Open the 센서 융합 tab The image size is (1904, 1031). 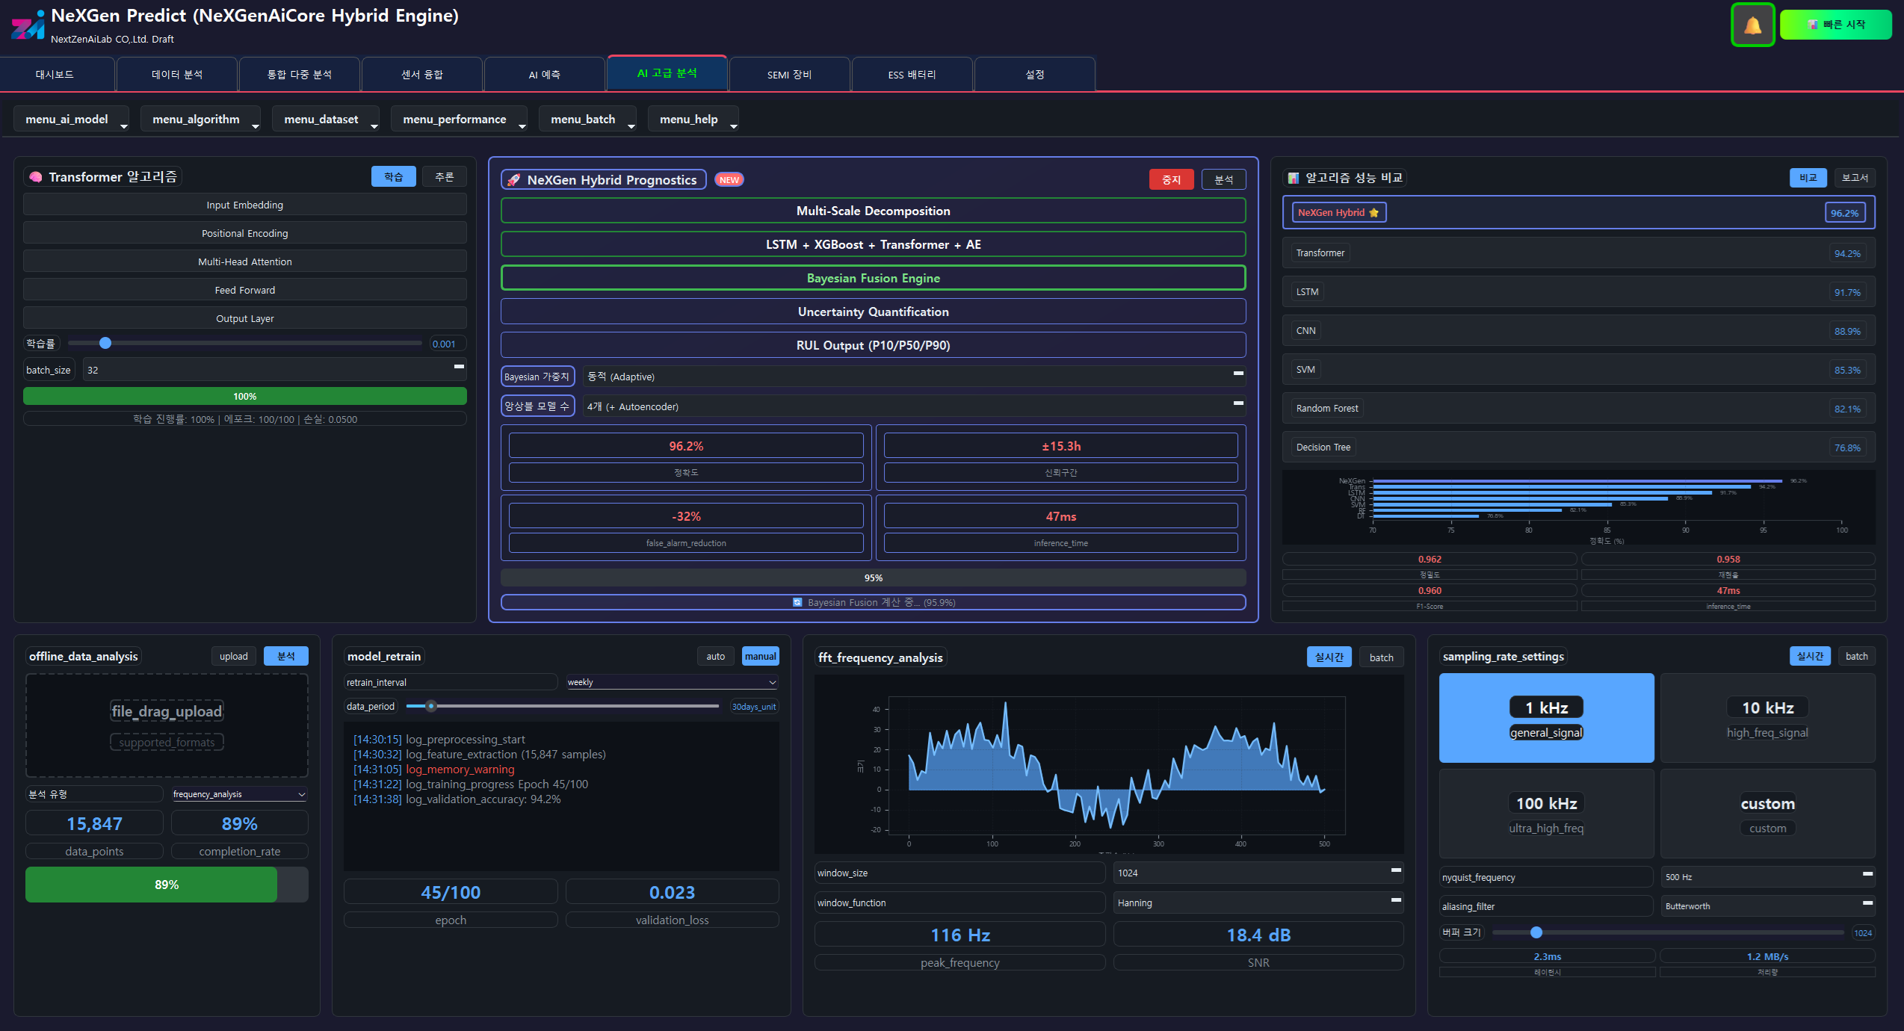pyautogui.click(x=421, y=75)
